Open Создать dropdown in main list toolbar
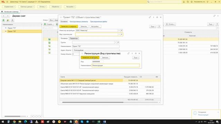Viewport: 221px width, 124px height. pos(49,24)
